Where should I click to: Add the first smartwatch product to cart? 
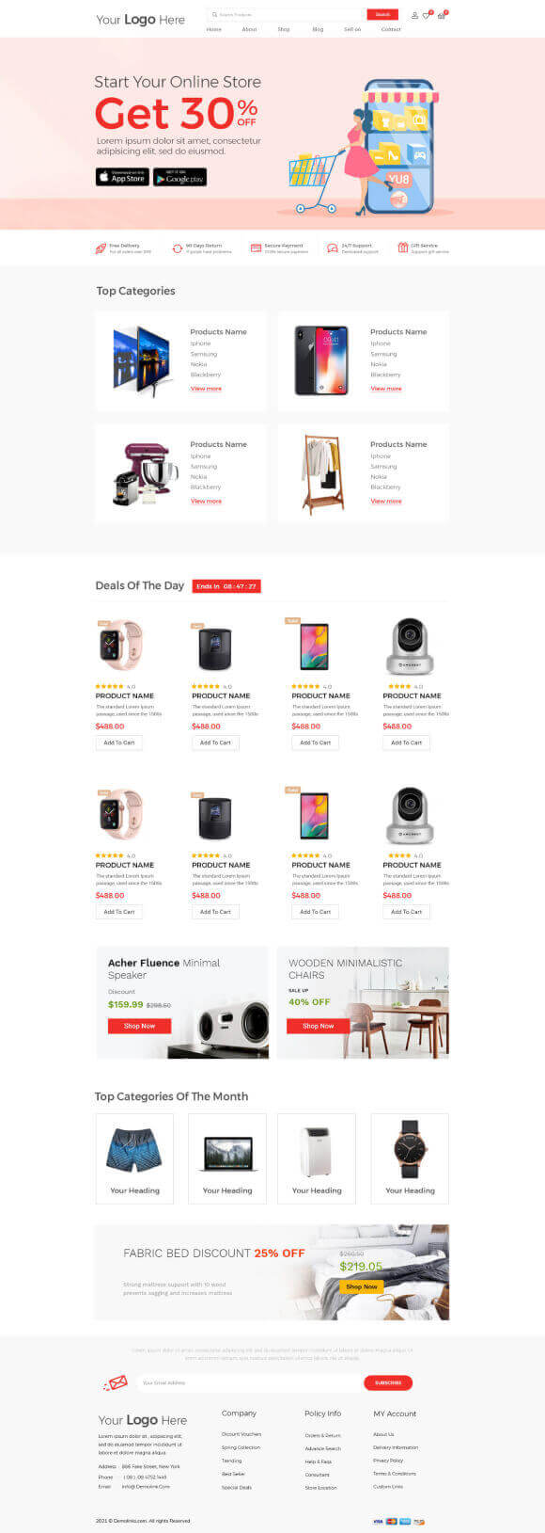point(119,743)
